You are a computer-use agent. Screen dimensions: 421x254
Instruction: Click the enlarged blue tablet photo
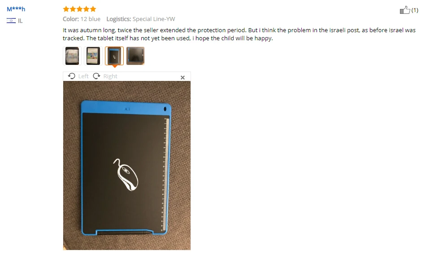pos(127,165)
